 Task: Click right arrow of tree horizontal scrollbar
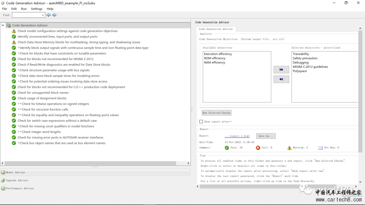coord(188,163)
